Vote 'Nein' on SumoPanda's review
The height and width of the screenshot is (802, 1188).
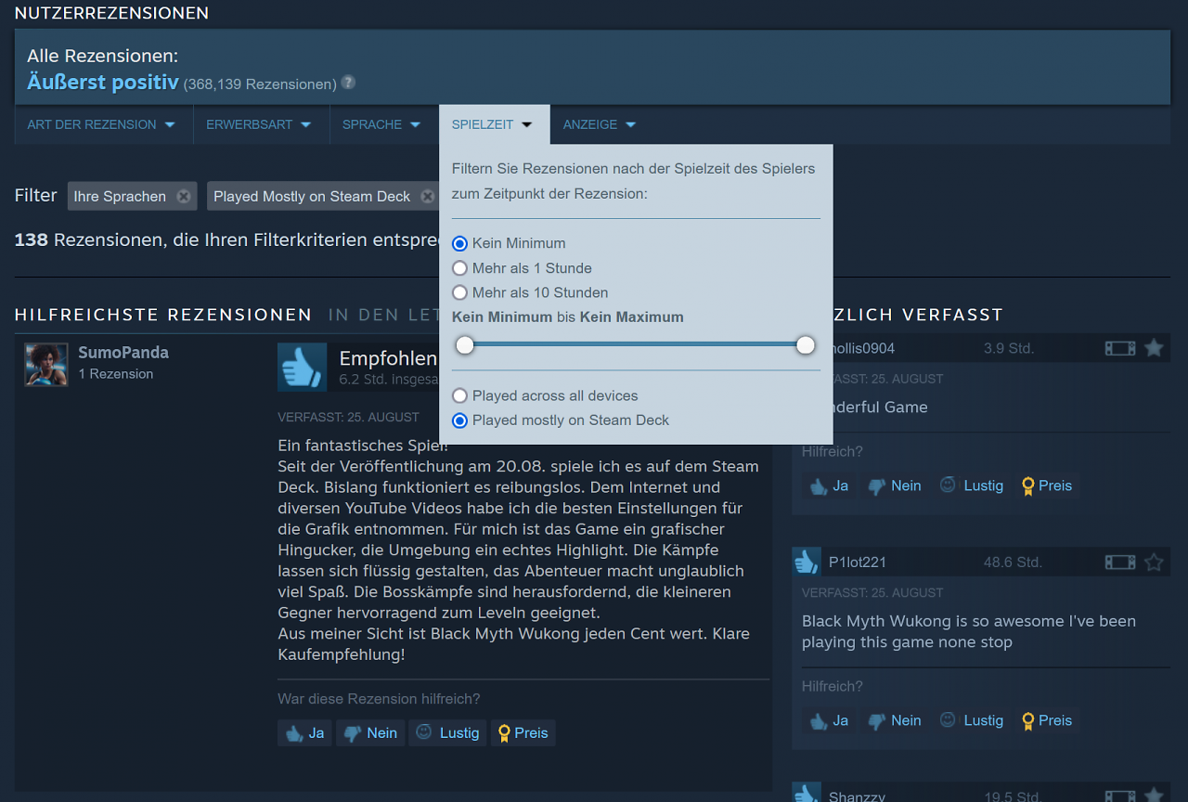point(370,732)
